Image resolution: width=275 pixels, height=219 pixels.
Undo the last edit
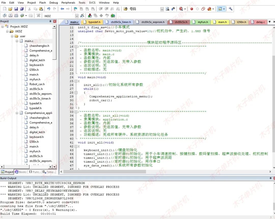click(x=49, y=9)
